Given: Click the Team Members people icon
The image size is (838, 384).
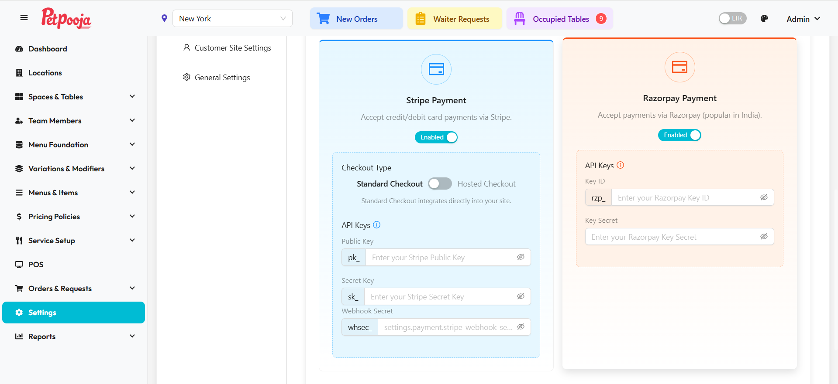Looking at the screenshot, I should point(19,121).
